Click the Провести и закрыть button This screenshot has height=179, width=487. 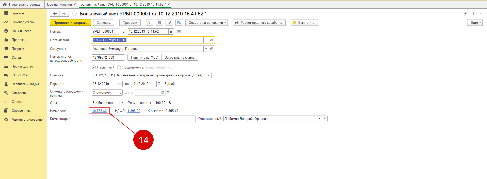[70, 23]
